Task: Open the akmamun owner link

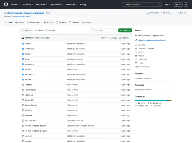Action: point(12,13)
